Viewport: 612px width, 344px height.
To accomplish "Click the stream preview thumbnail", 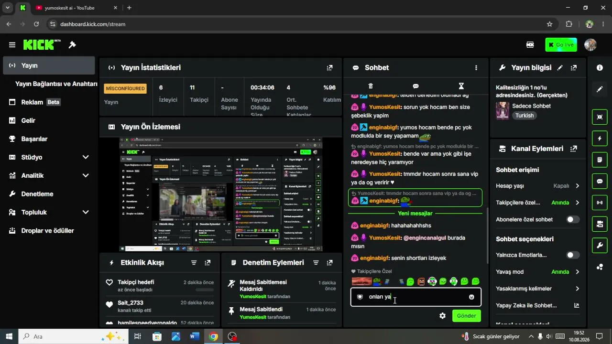I will (x=221, y=194).
